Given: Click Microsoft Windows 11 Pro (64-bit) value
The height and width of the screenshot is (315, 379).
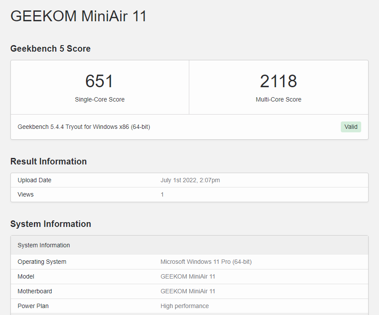Looking at the screenshot, I should 206,262.
